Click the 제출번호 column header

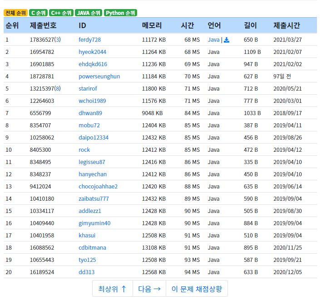point(43,25)
